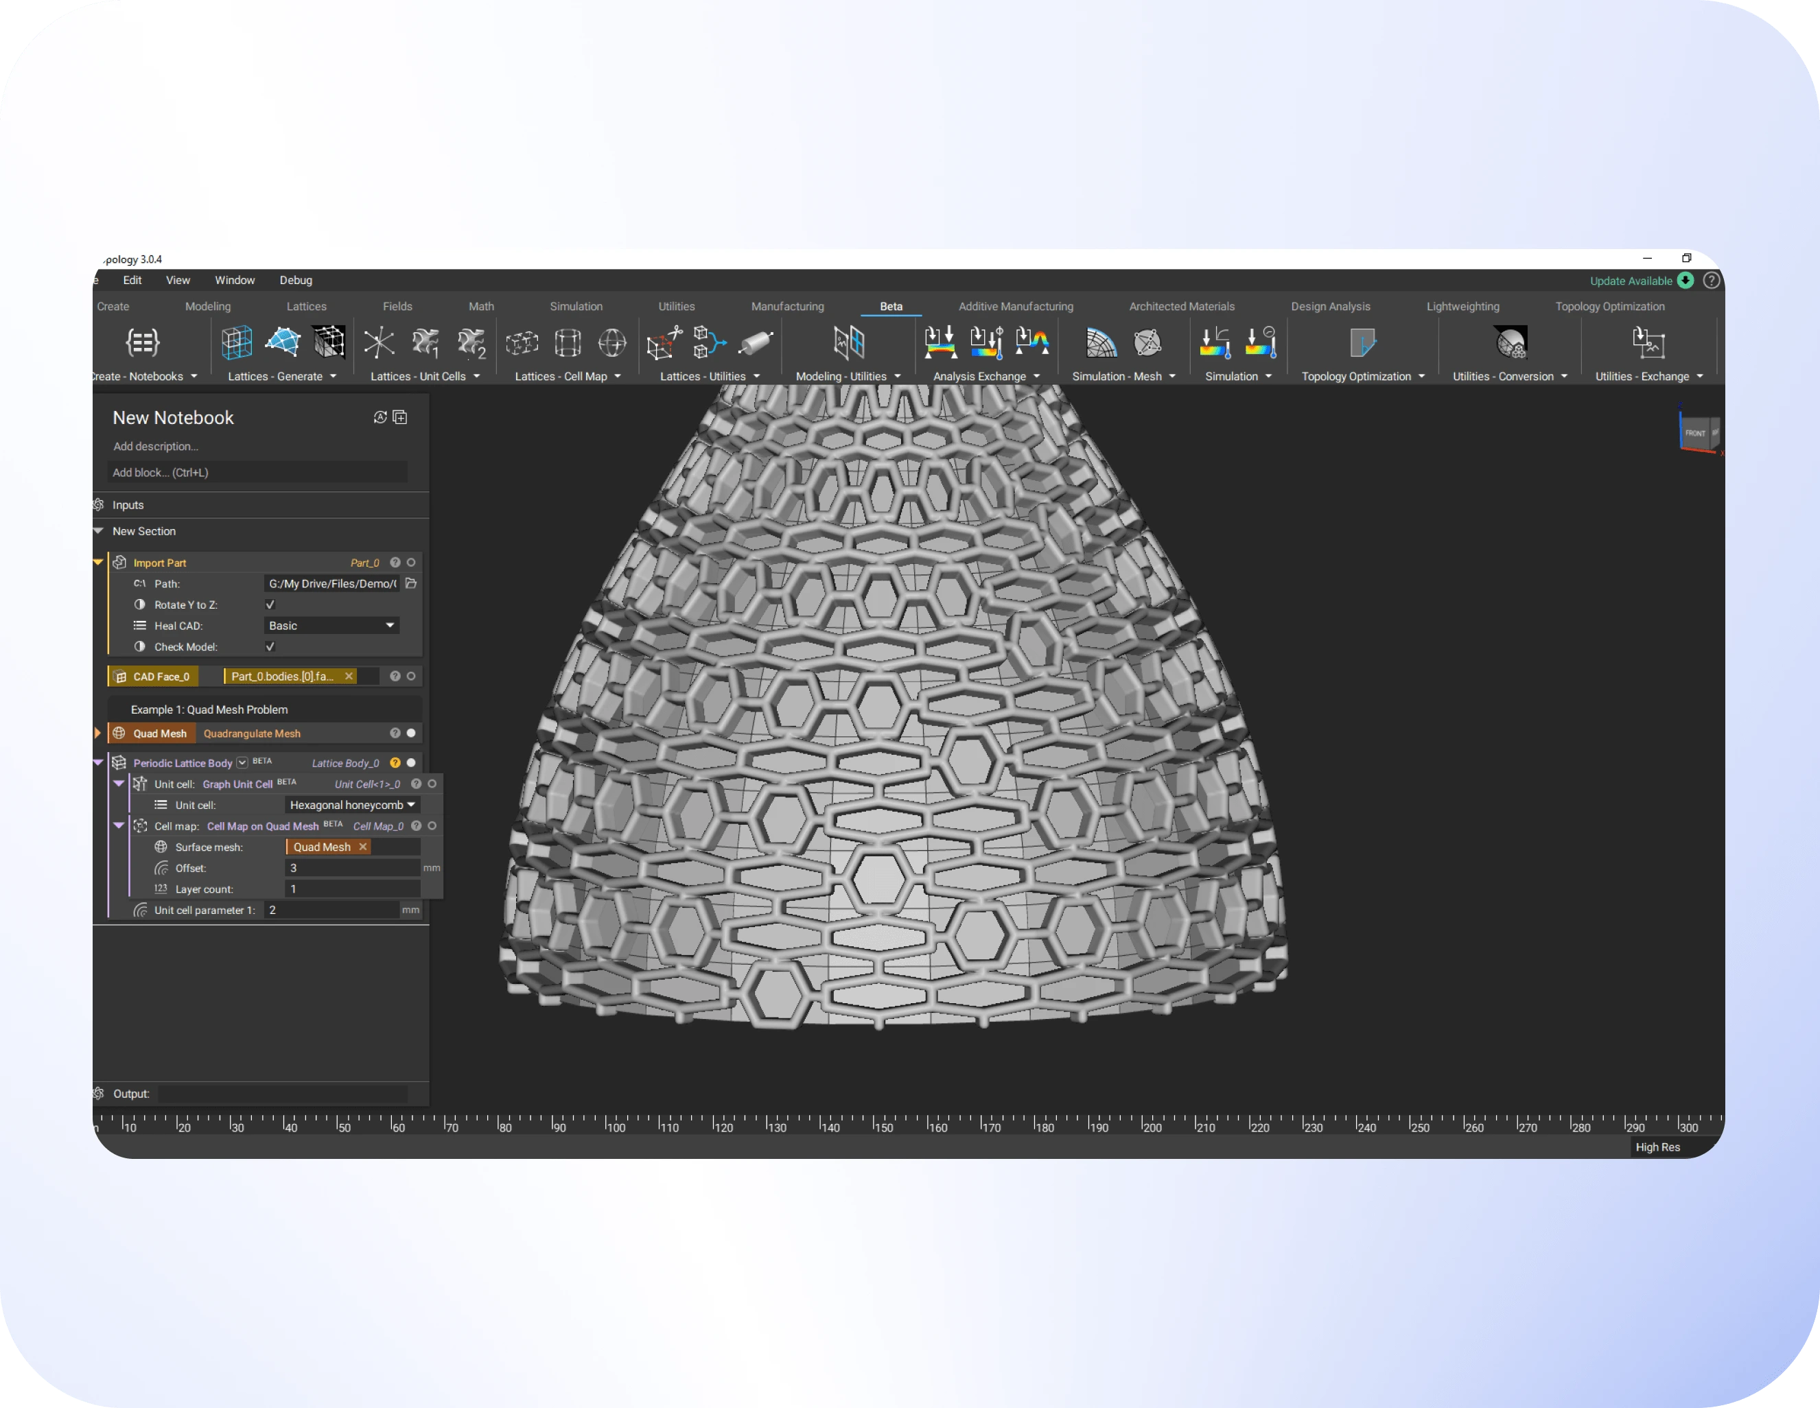
Task: Expand the Quad Mesh section expander
Action: point(97,736)
